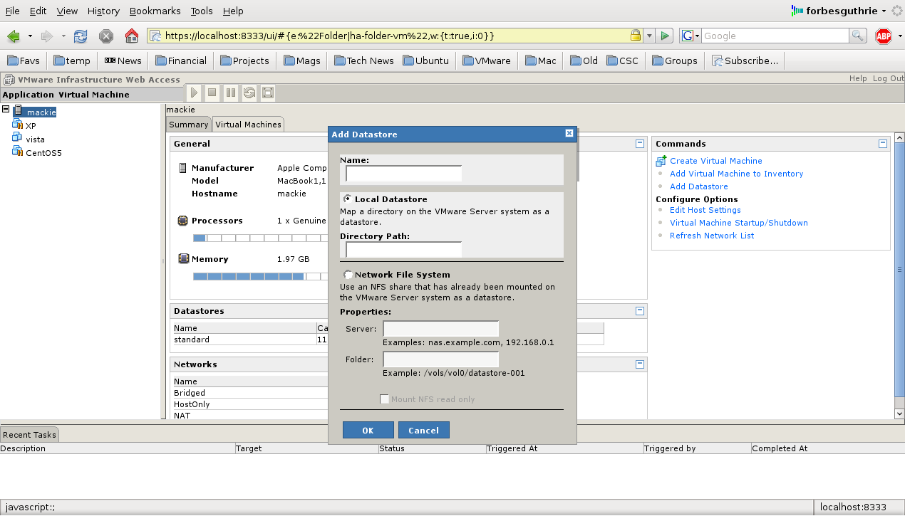The height and width of the screenshot is (516, 905).
Task: Collapse the Networks panel
Action: [640, 364]
